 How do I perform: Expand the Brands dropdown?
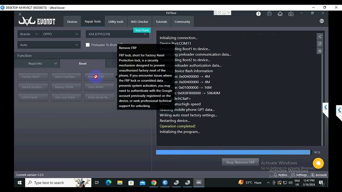pyautogui.click(x=29, y=34)
